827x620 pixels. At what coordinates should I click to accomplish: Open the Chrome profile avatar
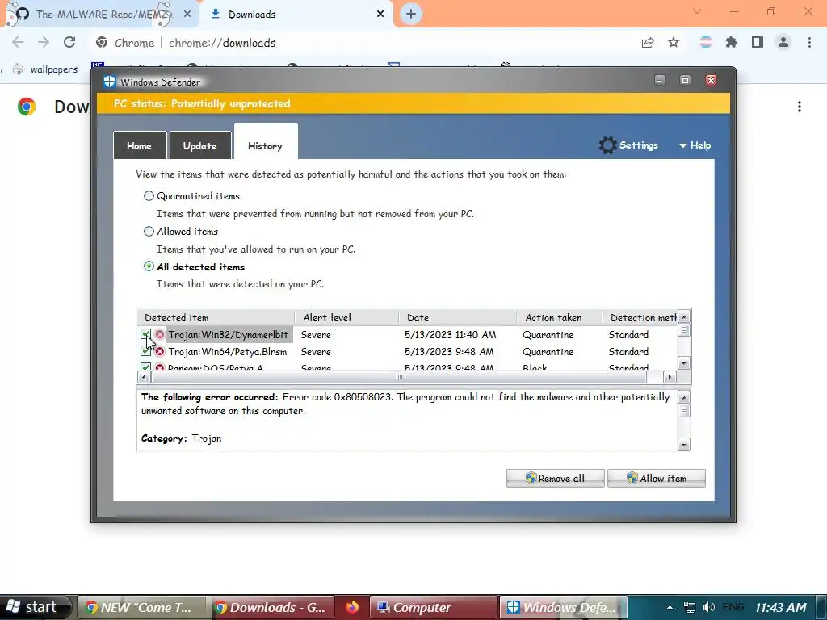point(783,43)
